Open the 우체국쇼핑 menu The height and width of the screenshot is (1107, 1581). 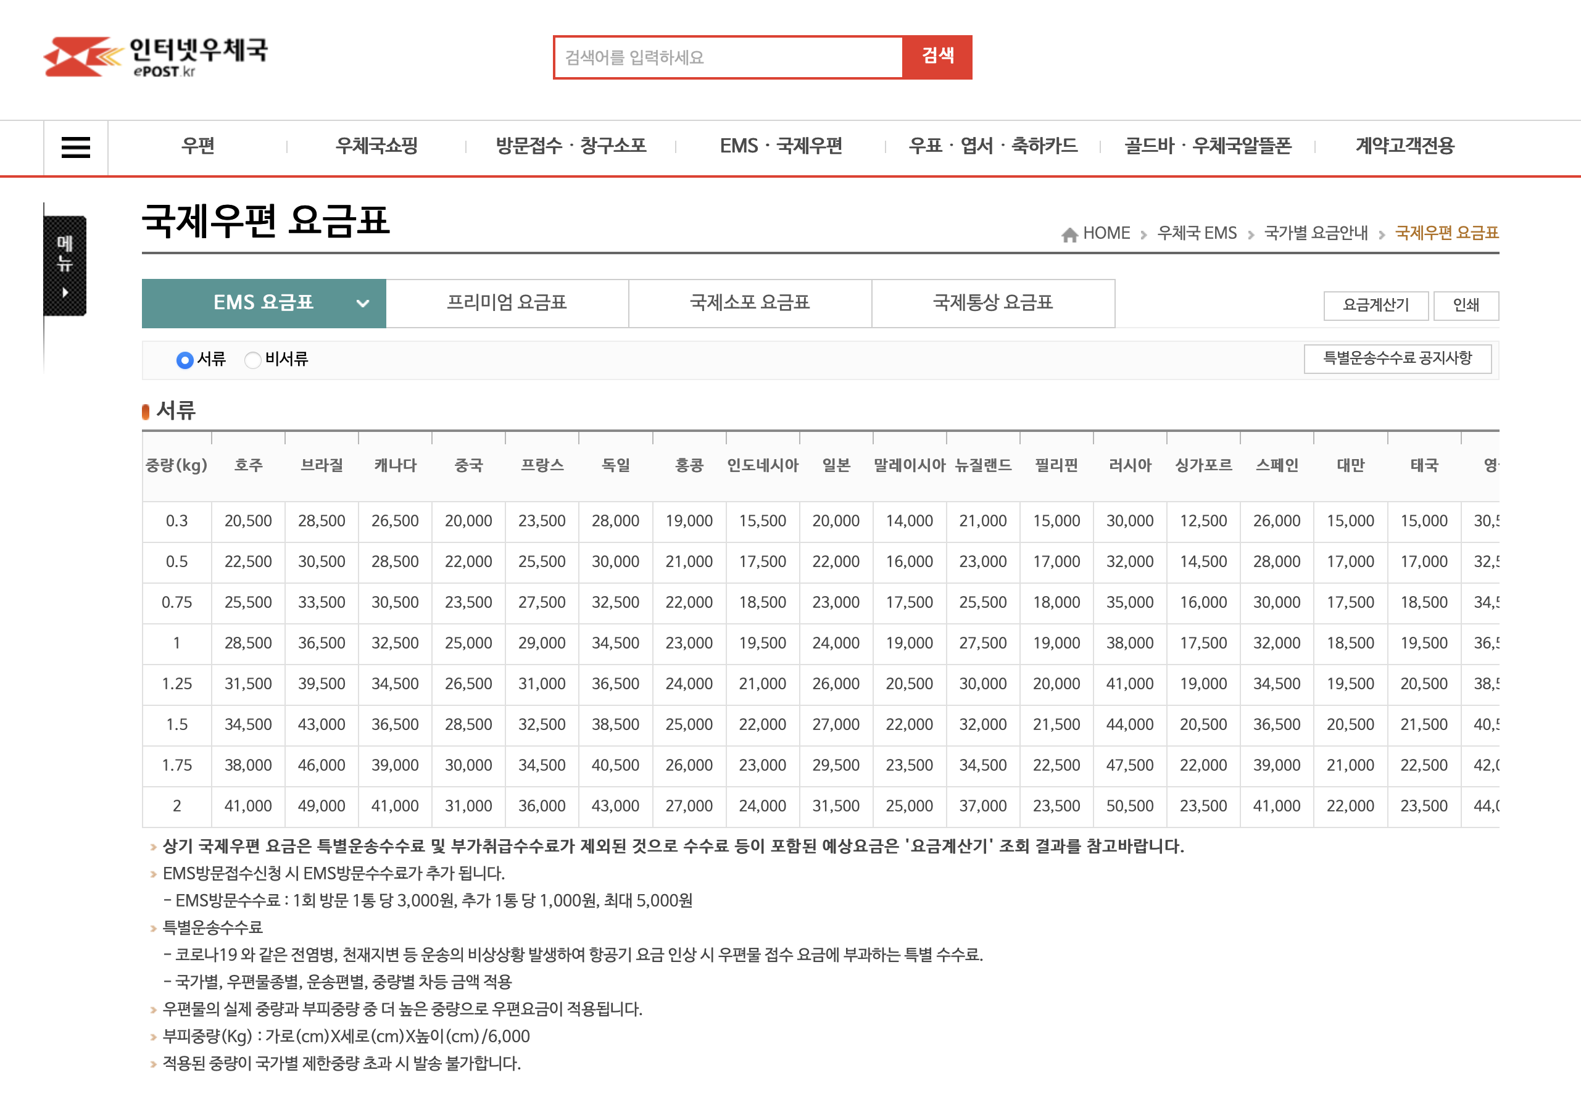[x=375, y=145]
